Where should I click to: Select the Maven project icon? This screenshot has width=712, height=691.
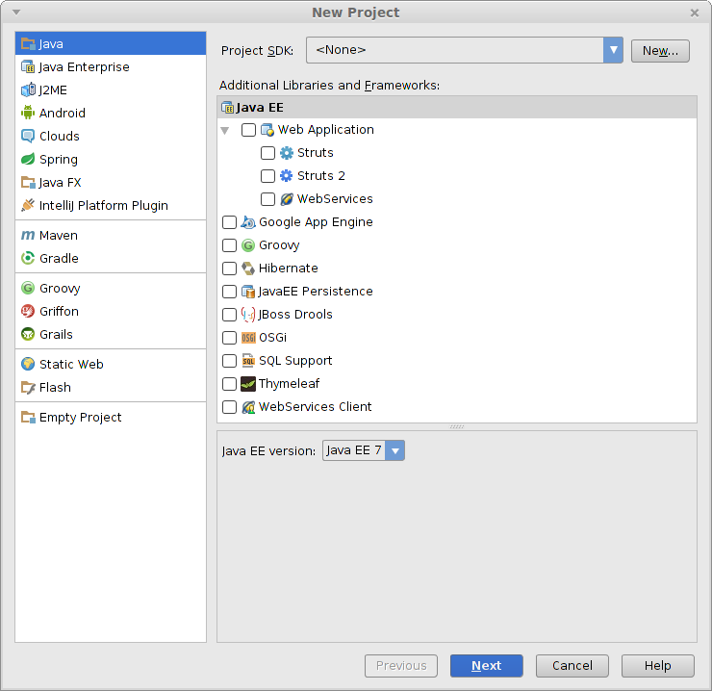pyautogui.click(x=28, y=235)
